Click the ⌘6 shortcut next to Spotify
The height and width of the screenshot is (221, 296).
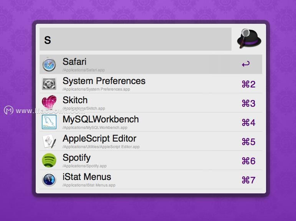tap(248, 161)
